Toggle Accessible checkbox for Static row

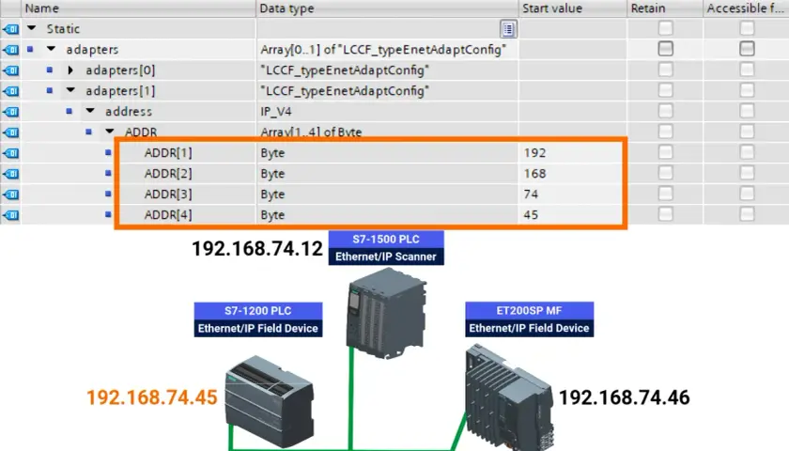click(x=747, y=28)
